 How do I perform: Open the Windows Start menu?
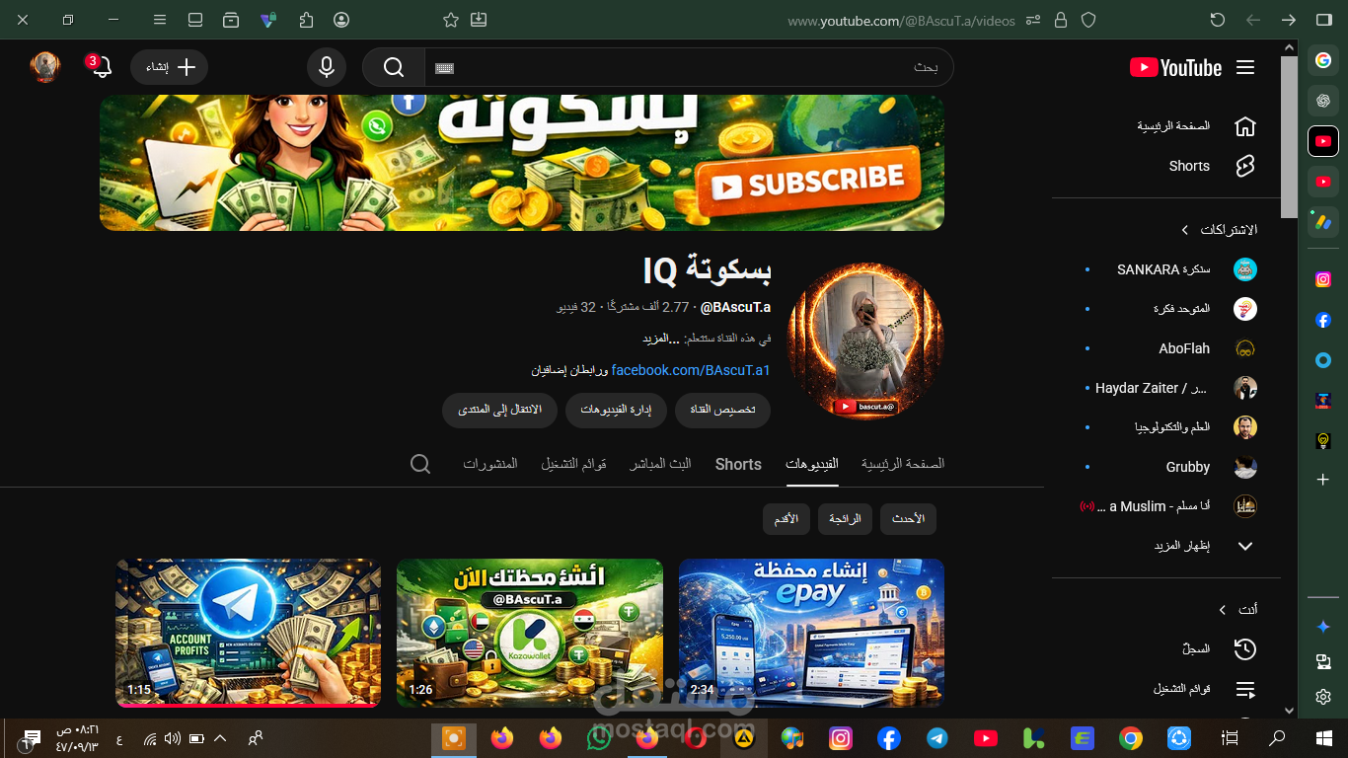[1324, 737]
